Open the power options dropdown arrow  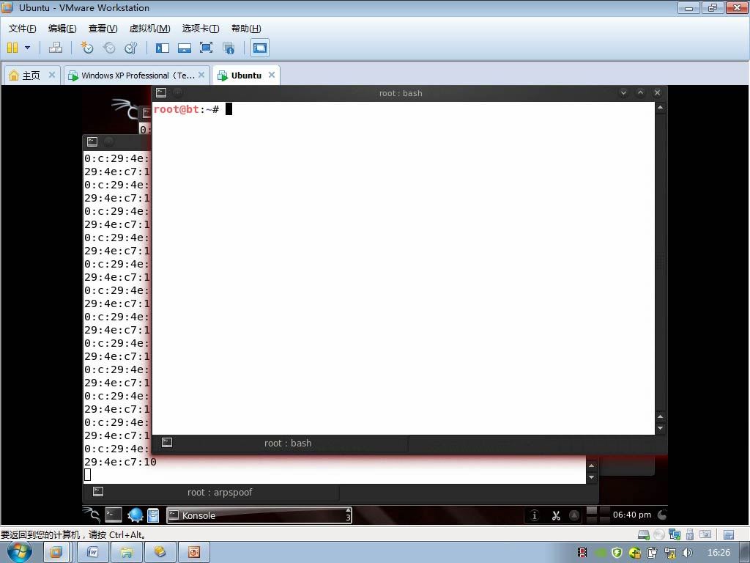[27, 48]
